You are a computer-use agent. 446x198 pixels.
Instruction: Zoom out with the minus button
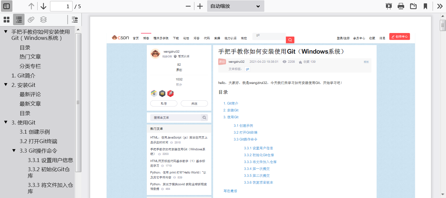[188, 6]
